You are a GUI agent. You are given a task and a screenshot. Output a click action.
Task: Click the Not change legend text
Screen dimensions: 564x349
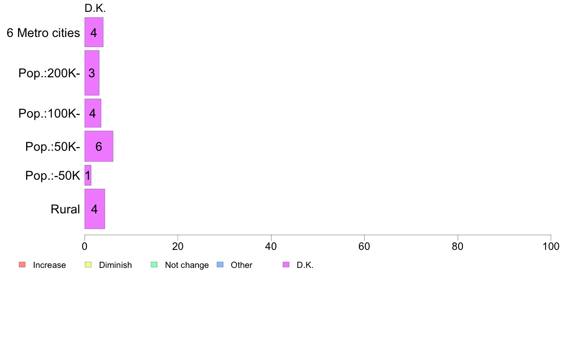click(x=187, y=265)
